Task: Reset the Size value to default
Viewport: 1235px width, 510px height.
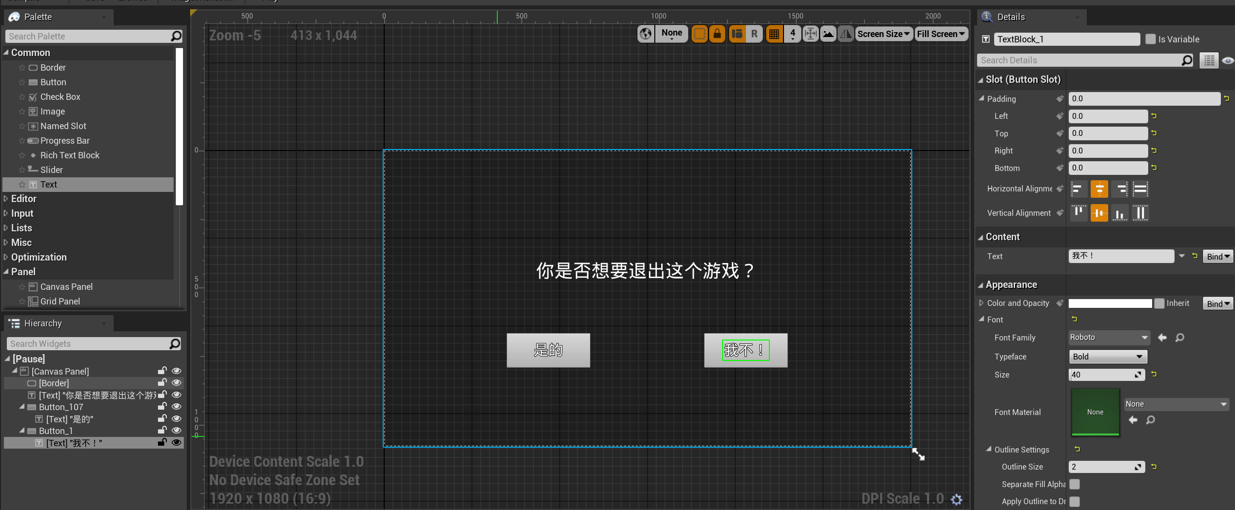Action: click(1154, 374)
